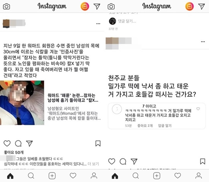Open IGTV icon in left screen header
Viewport: 209px width, 182px height.
(x=85, y=6)
